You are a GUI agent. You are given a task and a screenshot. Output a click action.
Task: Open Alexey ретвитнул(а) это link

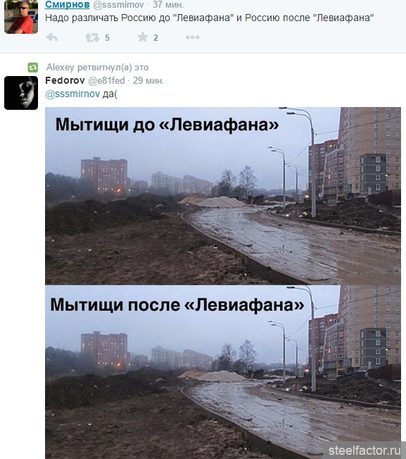[97, 68]
